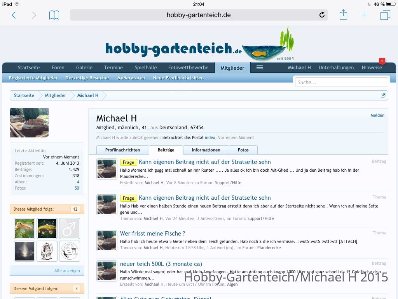Image resolution: width=398 pixels, height=299 pixels.
Task: Open the Galerie navigation item
Action: click(x=84, y=68)
